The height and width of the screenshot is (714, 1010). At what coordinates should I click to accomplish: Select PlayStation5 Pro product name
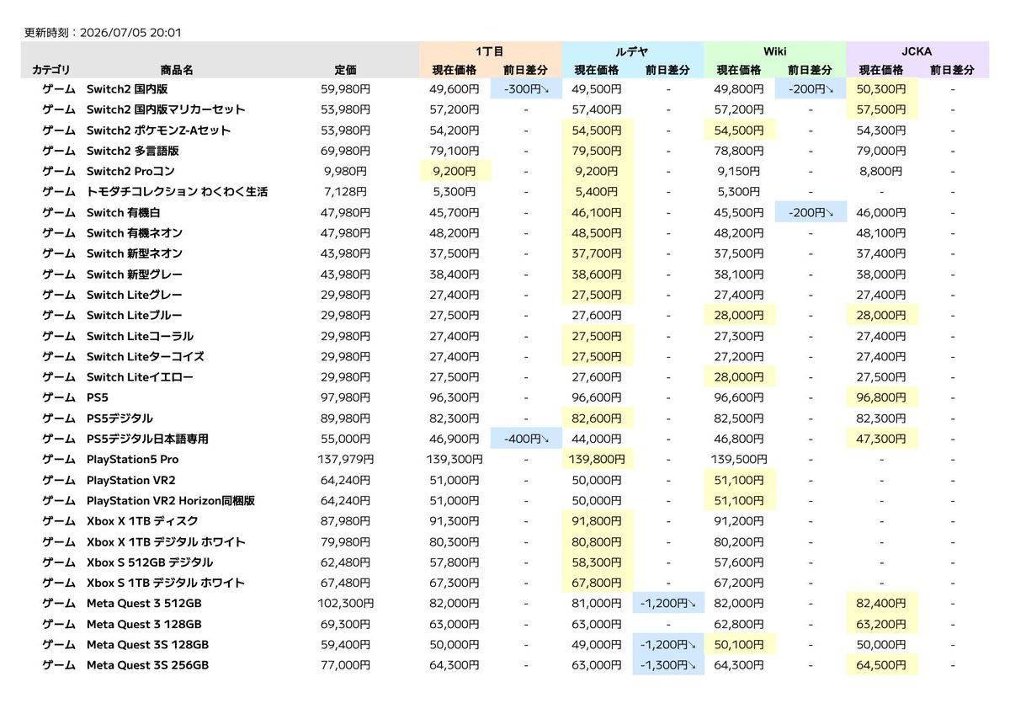click(133, 460)
